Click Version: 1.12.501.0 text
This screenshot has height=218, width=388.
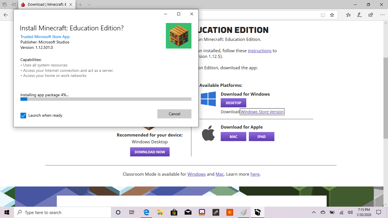click(x=37, y=47)
